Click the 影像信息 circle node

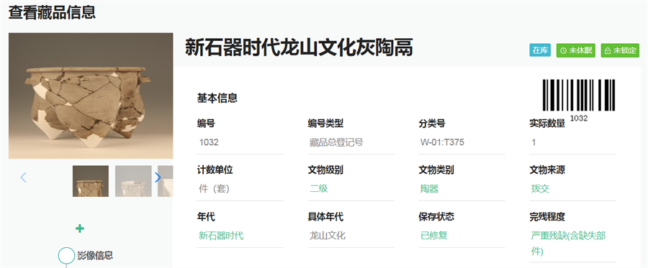tap(66, 256)
